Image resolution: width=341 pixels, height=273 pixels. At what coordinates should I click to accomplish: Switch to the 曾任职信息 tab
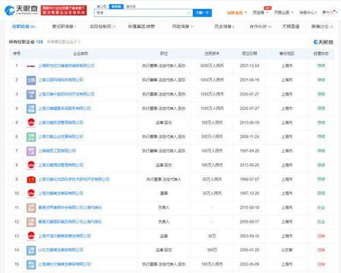pyautogui.click(x=64, y=27)
